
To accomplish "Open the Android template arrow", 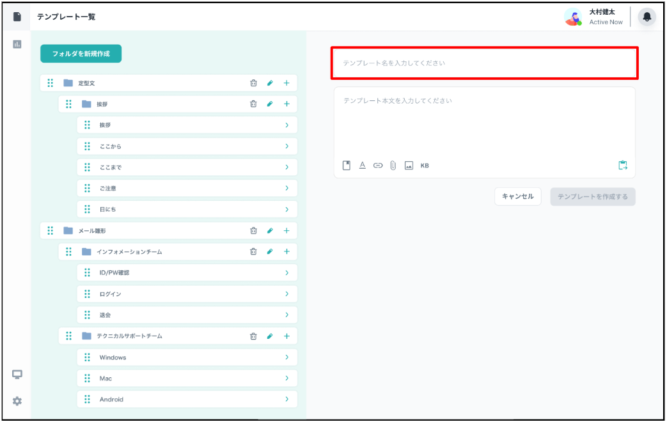I will point(287,400).
